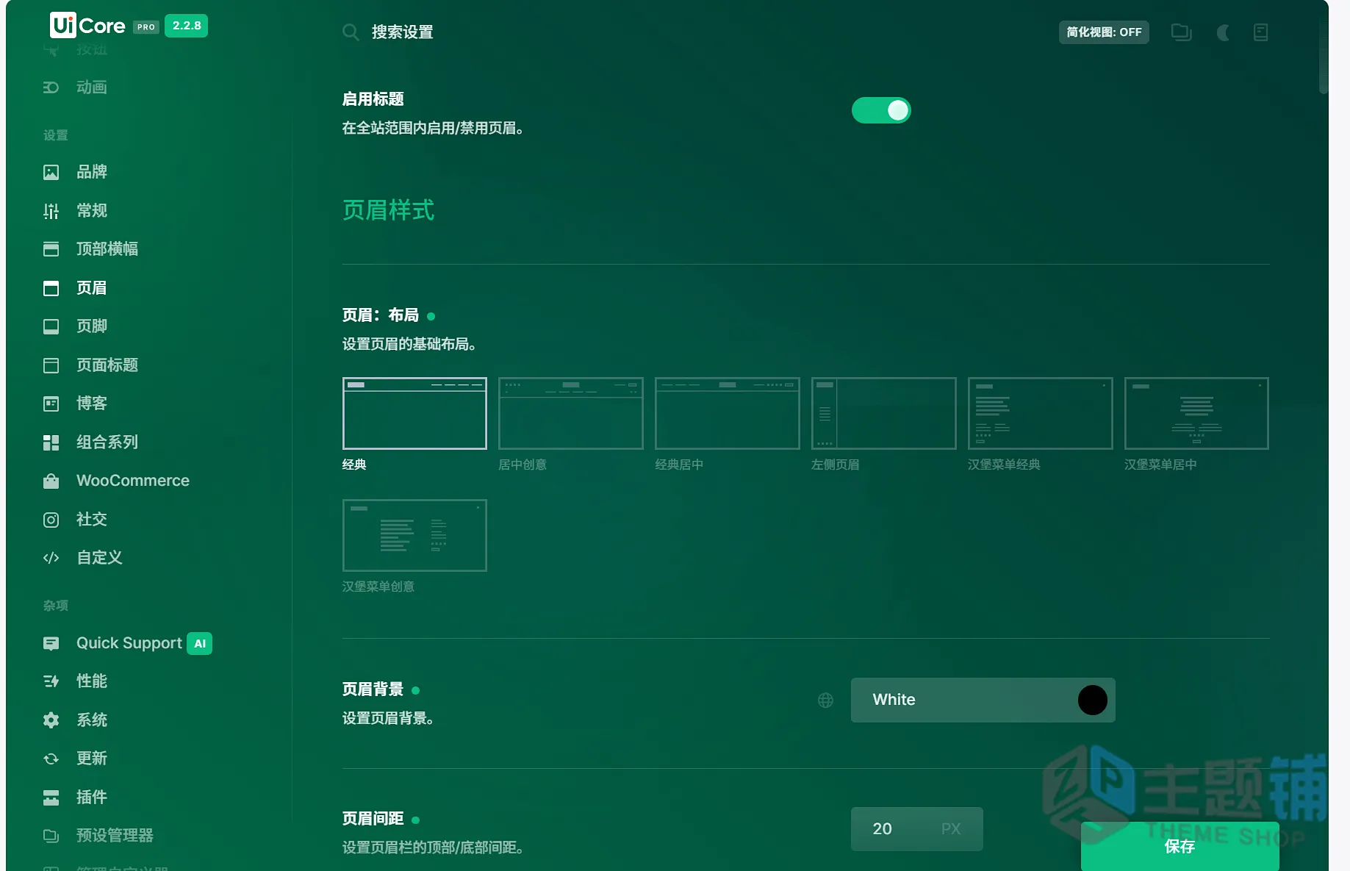Screen dimensions: 1350x871
Task: Click the 2.2.8 version badge
Action: coord(187,26)
